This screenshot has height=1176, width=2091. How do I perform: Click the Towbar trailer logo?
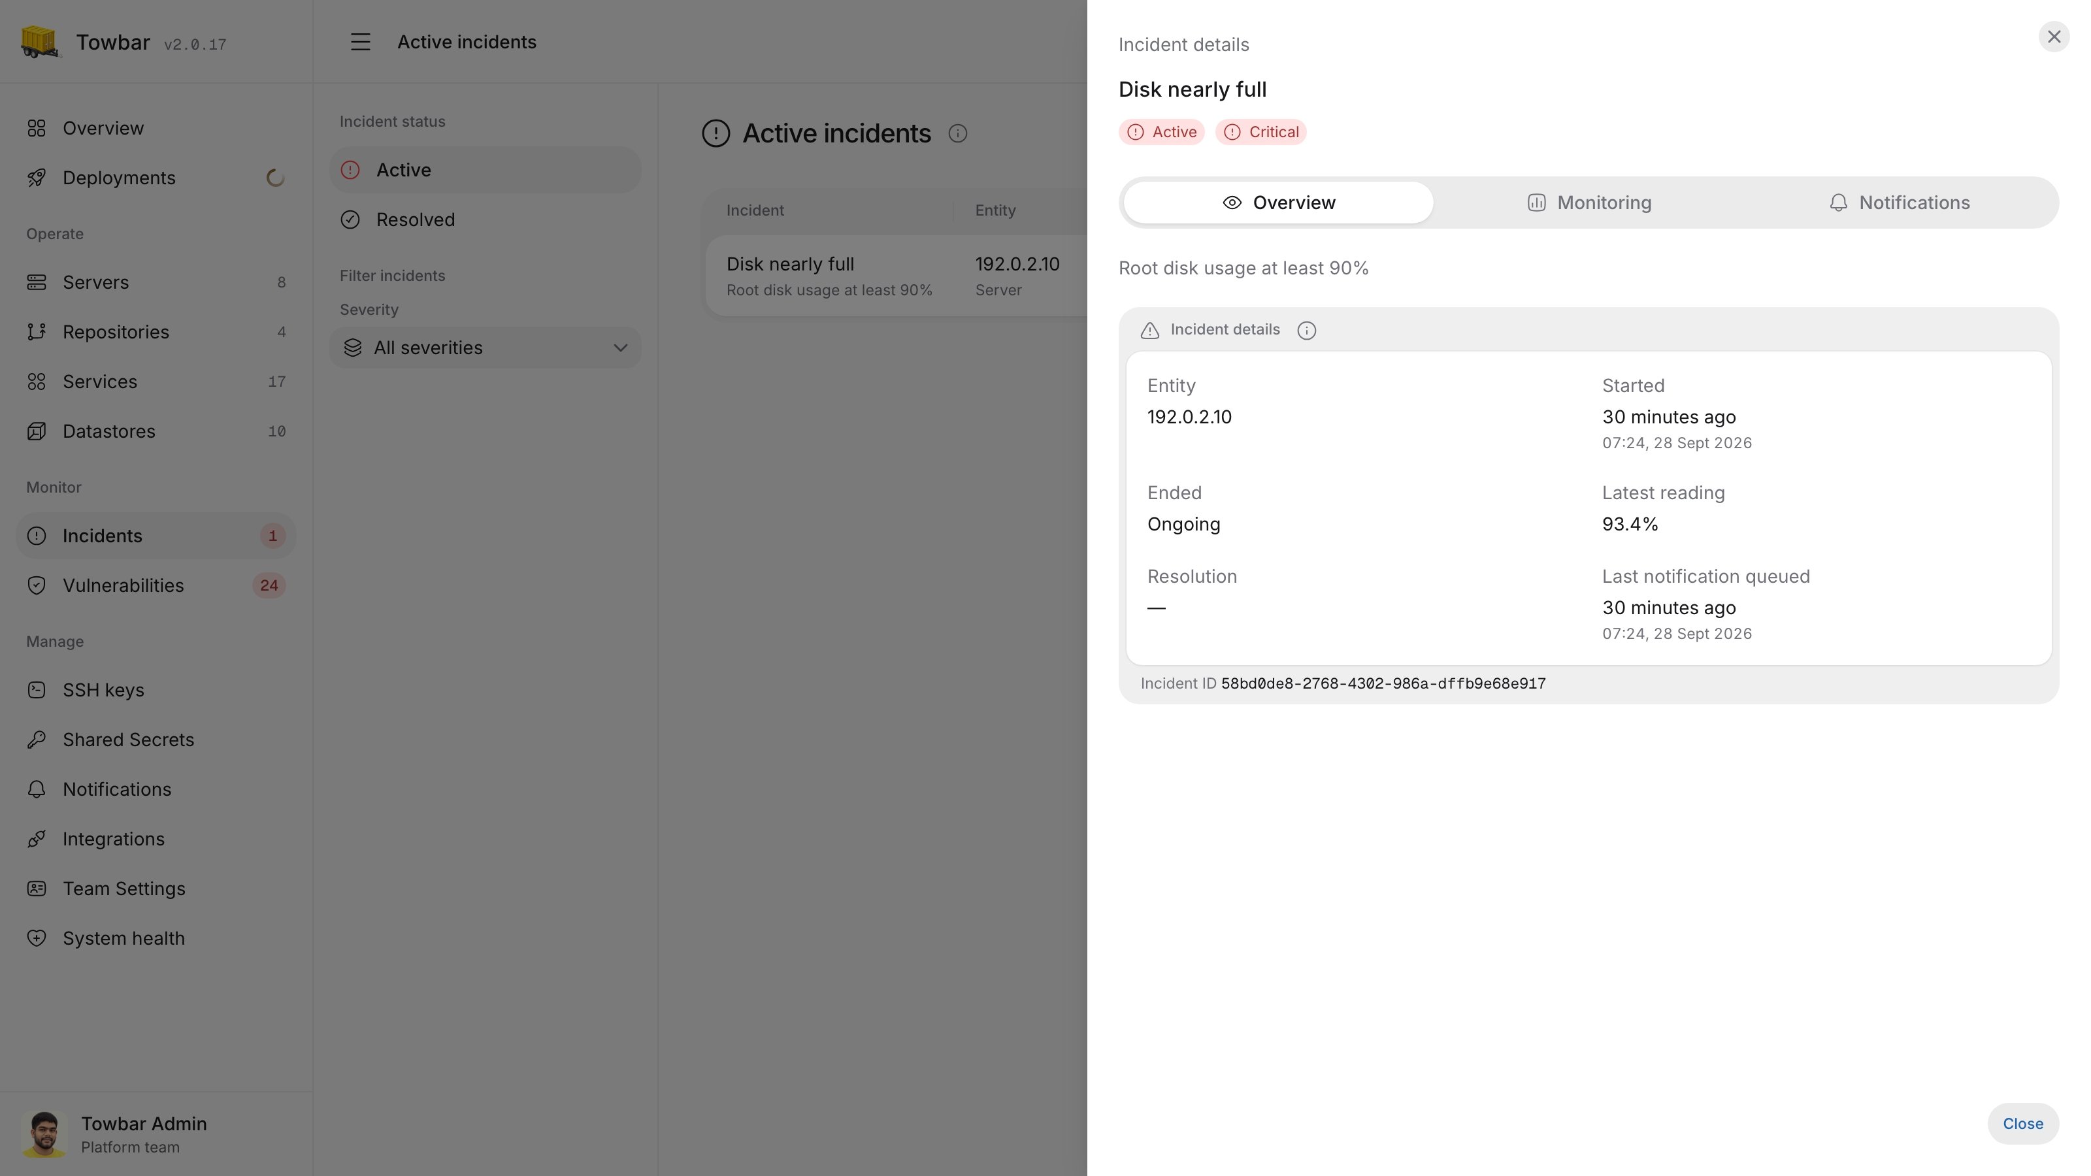point(40,41)
